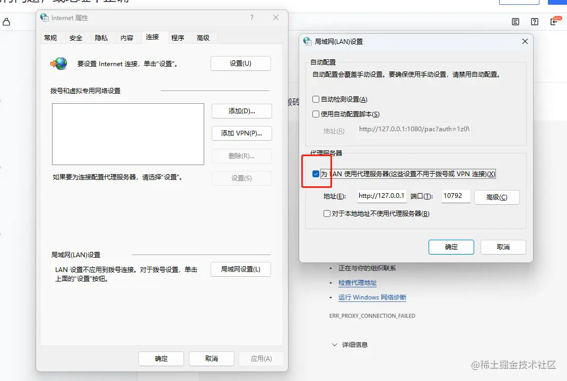Click the NEW-badged exit icon at top right
This screenshot has height=381, width=567.
click(555, 21)
